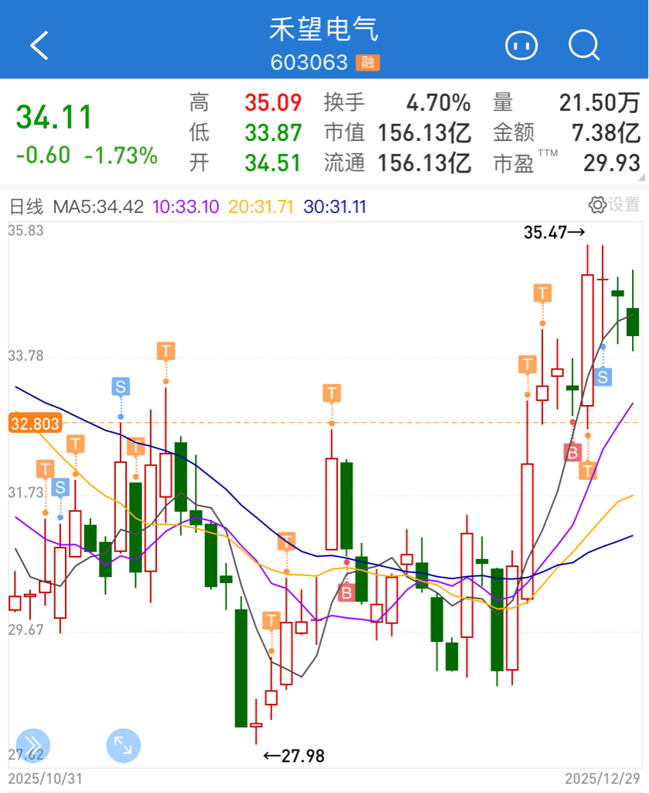Tap the end date 2025/12/29
This screenshot has height=793, width=649.
[x=603, y=779]
